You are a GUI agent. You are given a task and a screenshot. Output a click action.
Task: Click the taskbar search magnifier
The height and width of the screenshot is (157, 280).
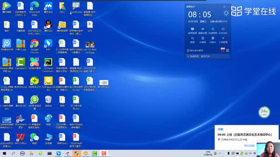[13, 154]
